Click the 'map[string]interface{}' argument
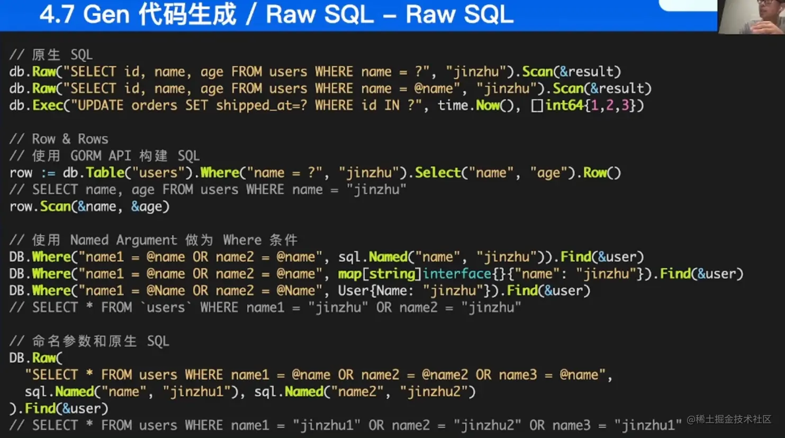The height and width of the screenshot is (438, 785). (422, 274)
